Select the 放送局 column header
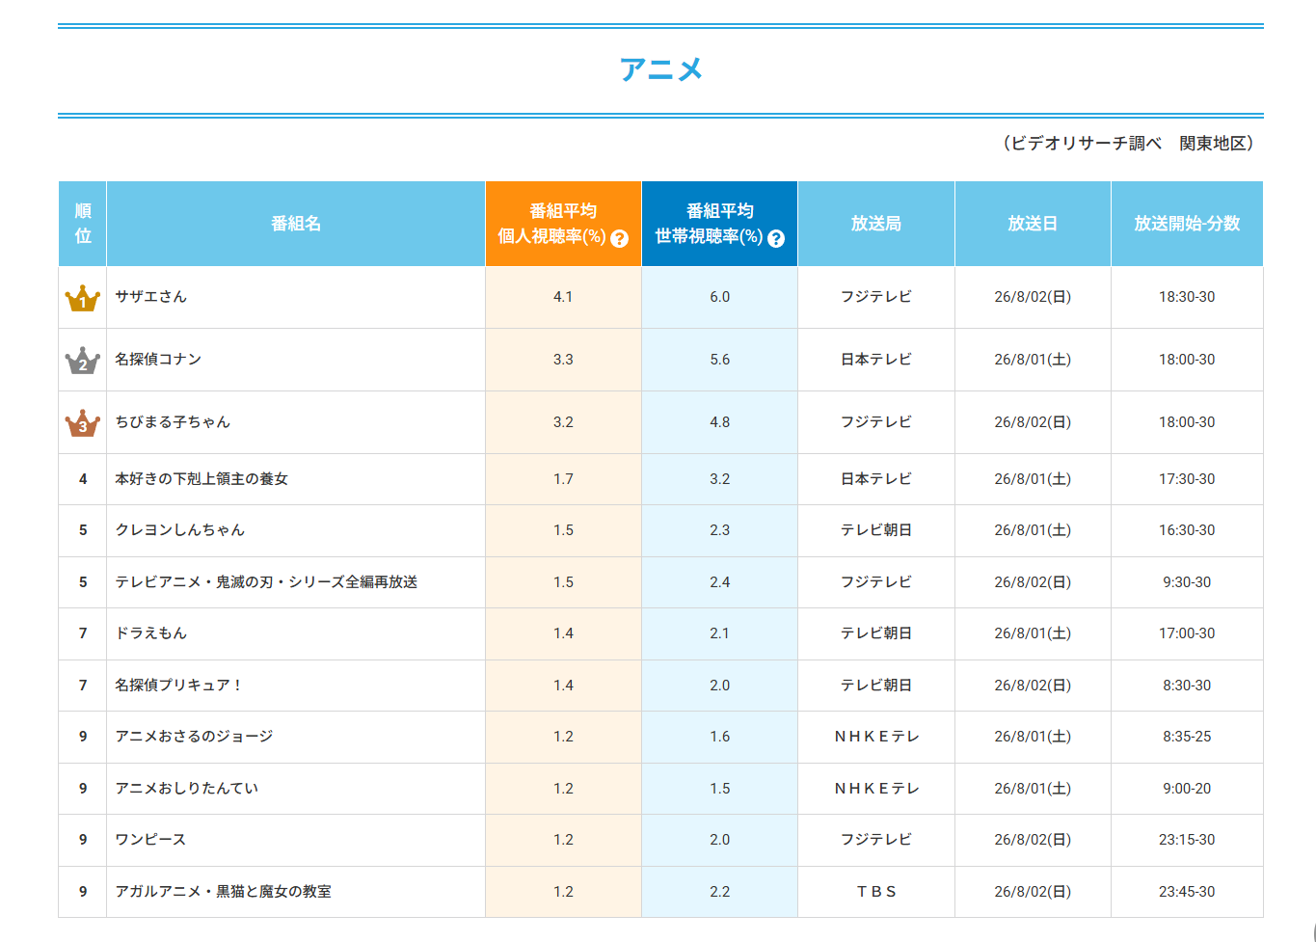Image resolution: width=1316 pixels, height=942 pixels. (x=876, y=224)
